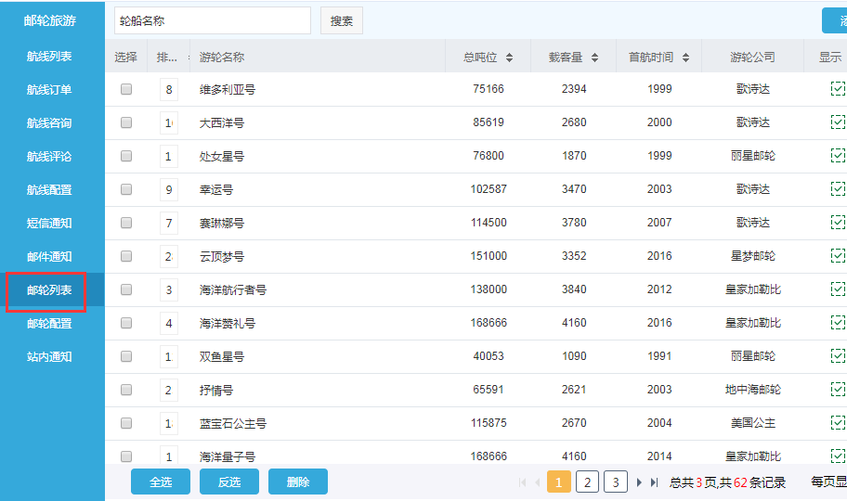The height and width of the screenshot is (501, 847).
Task: Sort by 首航时间 column arrows
Action: [x=685, y=58]
